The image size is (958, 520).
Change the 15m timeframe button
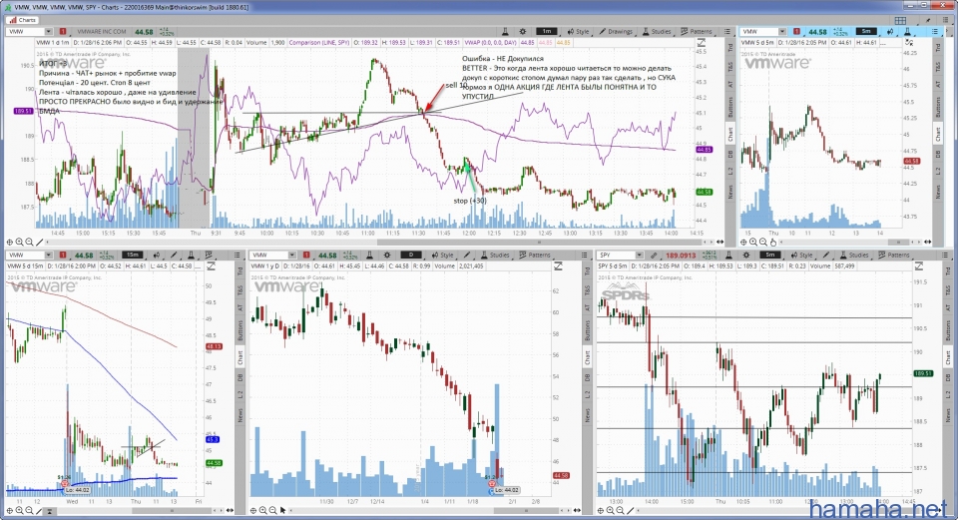(x=132, y=256)
